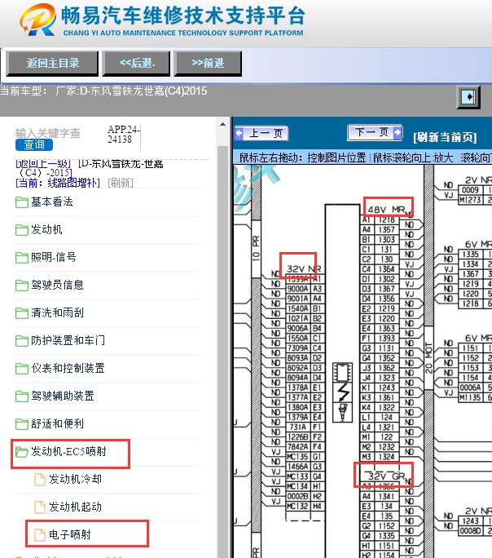The width and height of the screenshot is (492, 558).
Task: Click the 发动机起动 tree item text
Action: pos(75,507)
